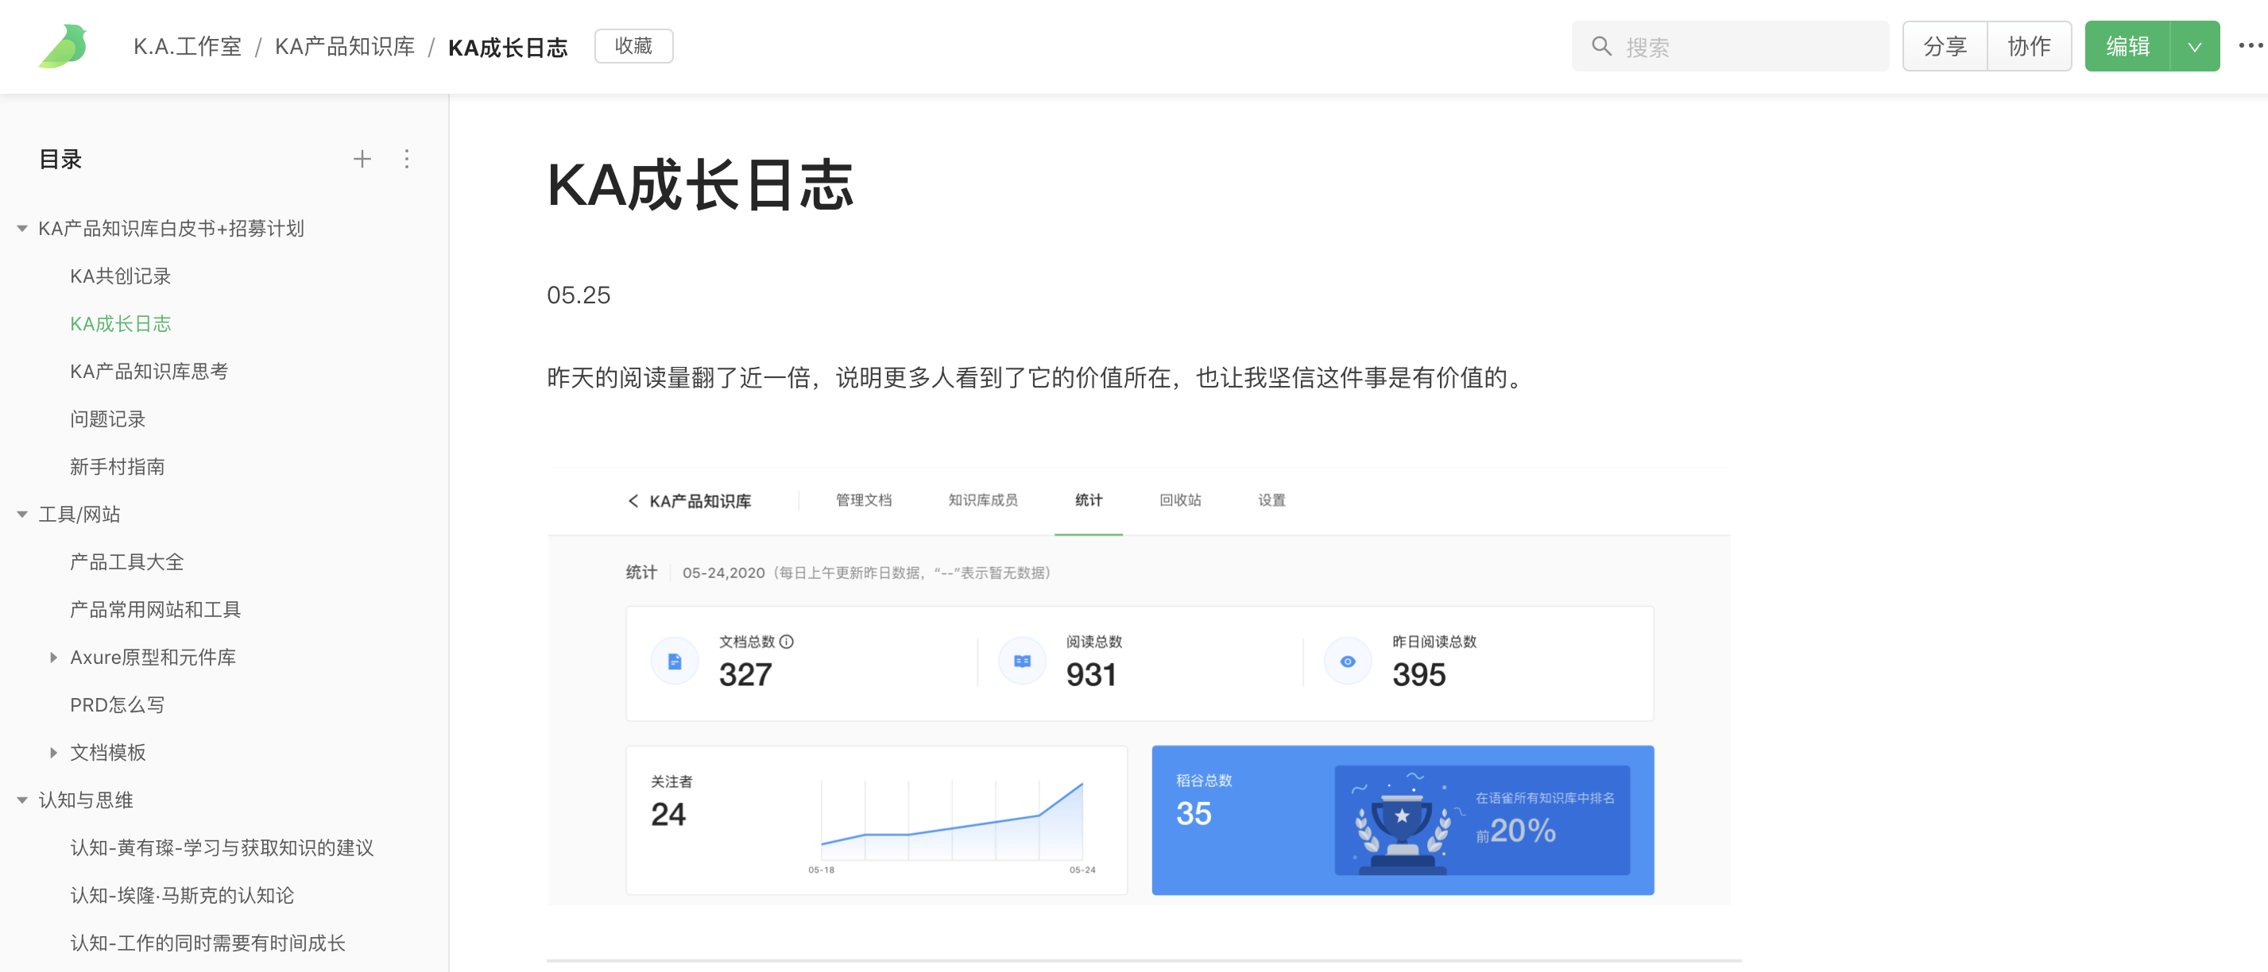Click the plus icon in 目录 header

(x=362, y=159)
